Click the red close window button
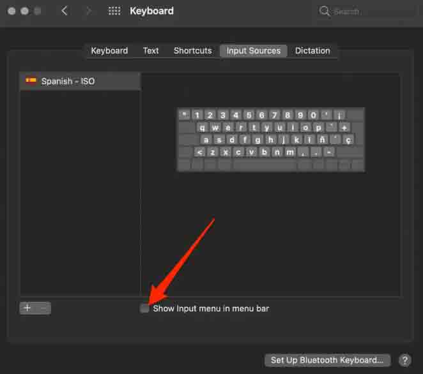The image size is (423, 374). tap(12, 11)
